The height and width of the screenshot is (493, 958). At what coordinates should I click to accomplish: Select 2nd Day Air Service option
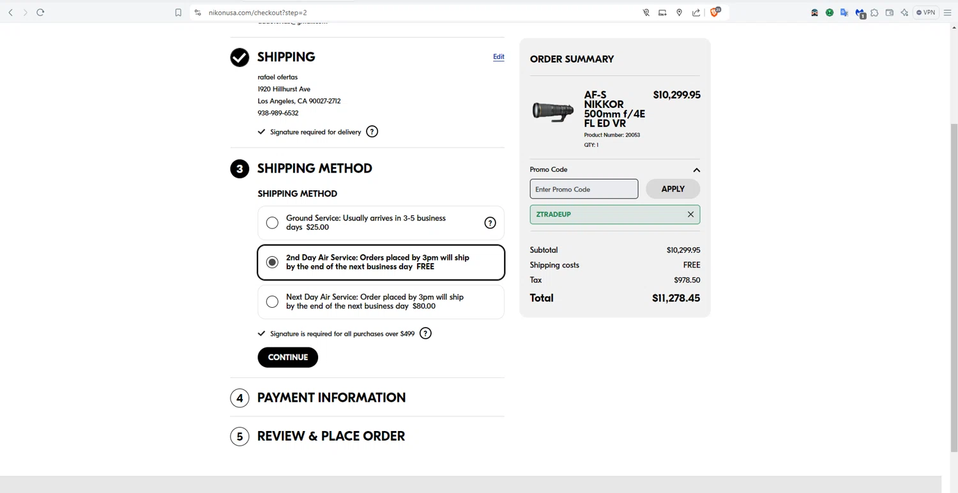[x=273, y=262]
